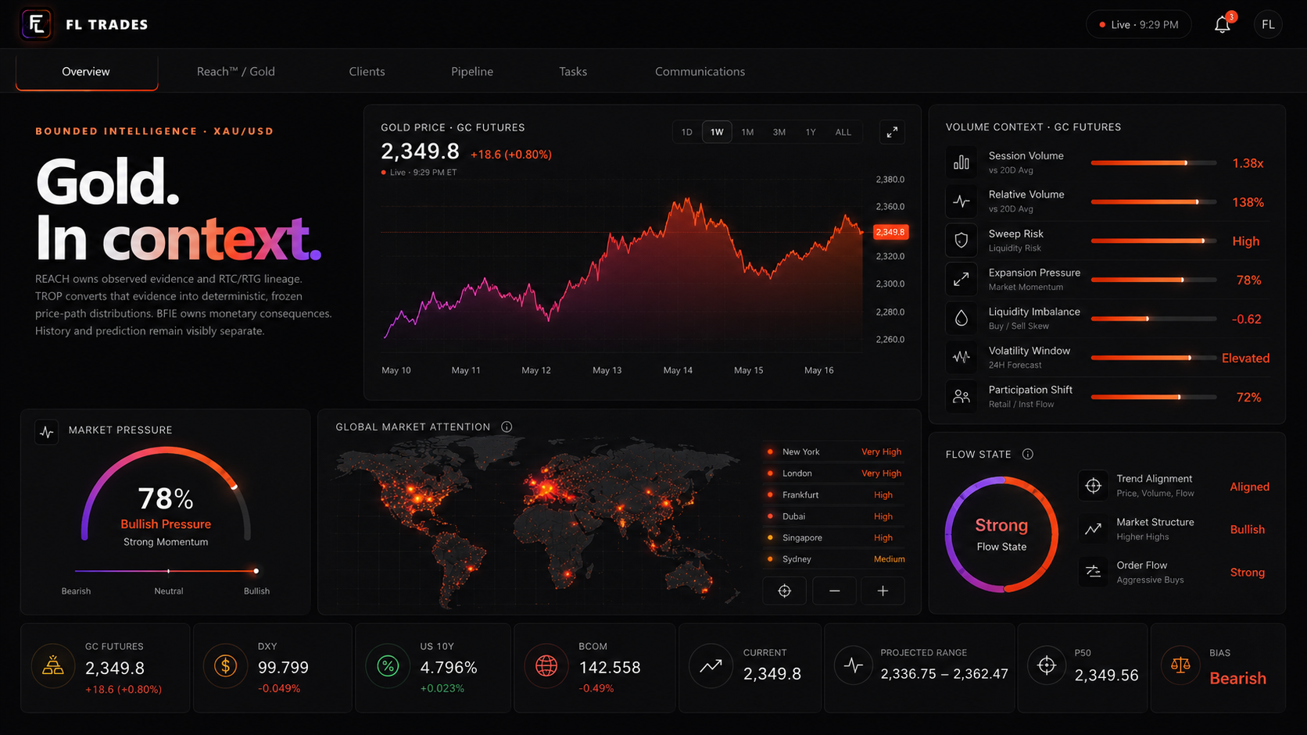Click the GC Futures gold bars icon
The height and width of the screenshot is (735, 1307).
[53, 666]
